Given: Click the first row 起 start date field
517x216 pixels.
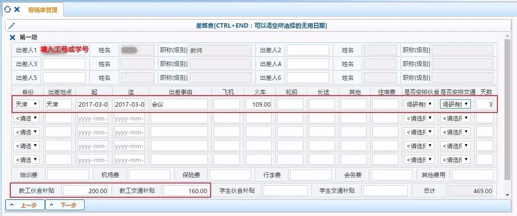Looking at the screenshot, I should tap(93, 104).
